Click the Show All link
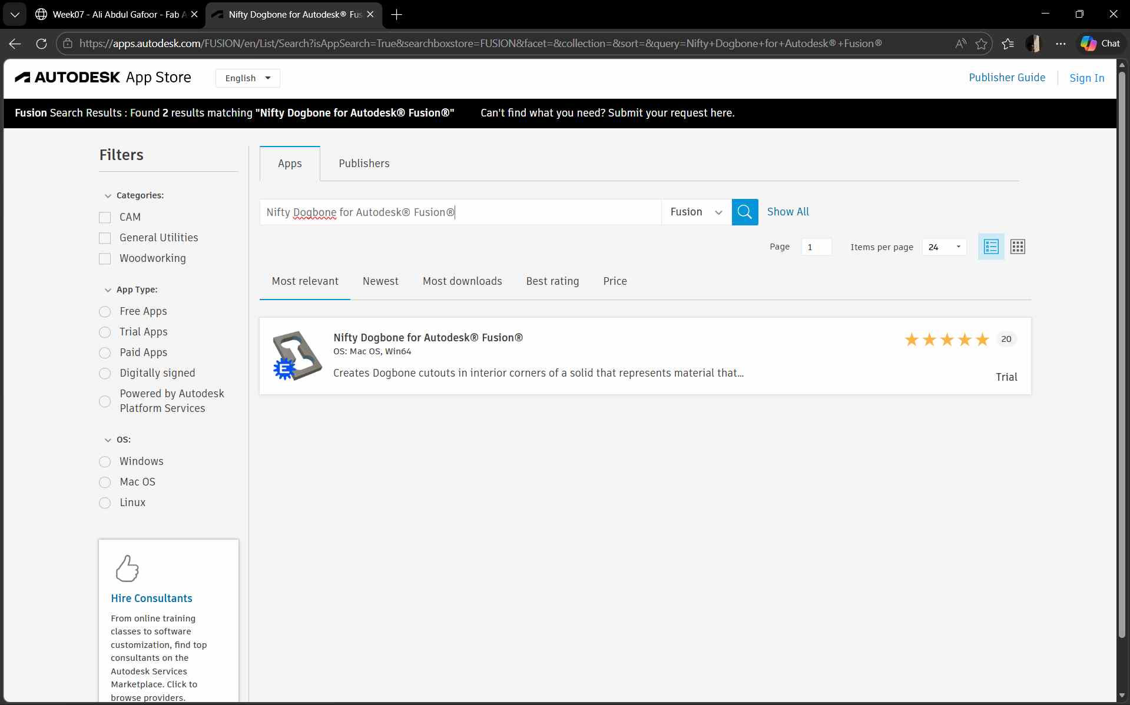This screenshot has height=705, width=1130. 788,212
